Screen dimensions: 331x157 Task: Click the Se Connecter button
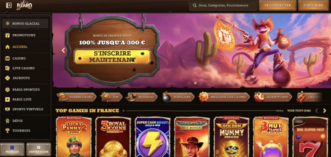(278, 5)
